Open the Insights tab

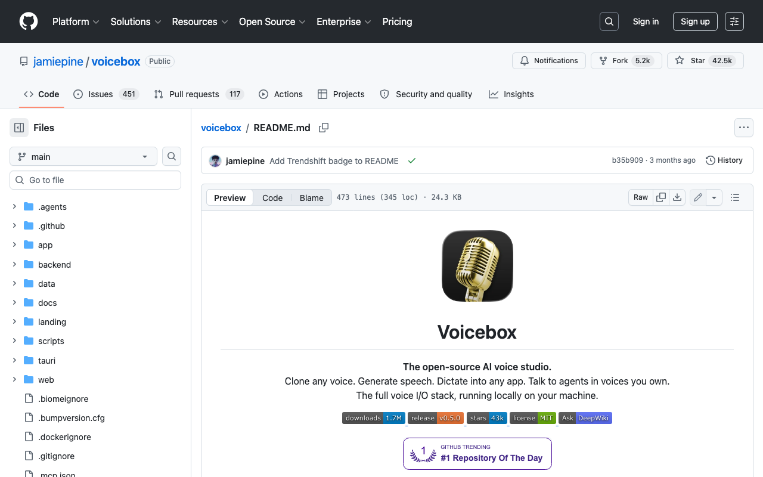(511, 94)
